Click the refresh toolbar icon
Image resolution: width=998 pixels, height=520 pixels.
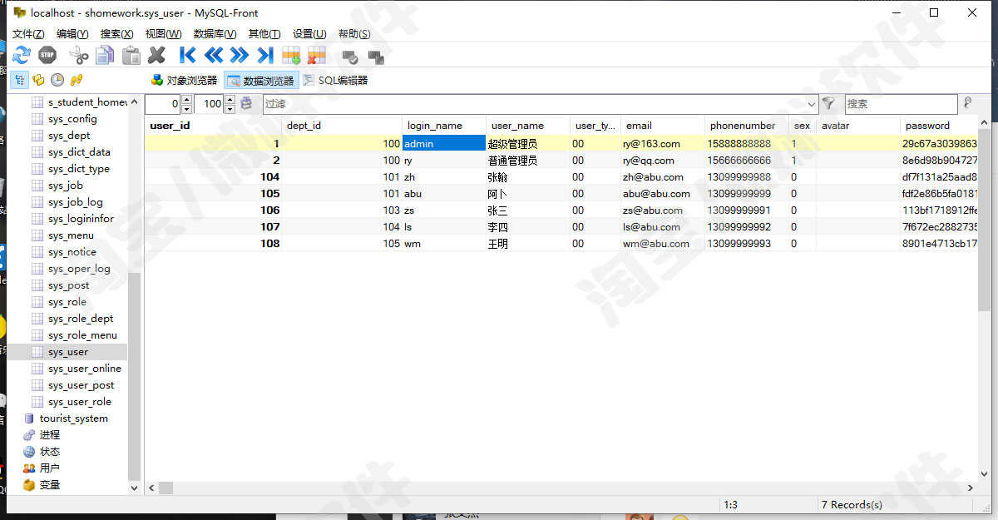coord(22,56)
